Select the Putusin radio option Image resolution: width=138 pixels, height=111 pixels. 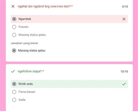tap(14, 27)
